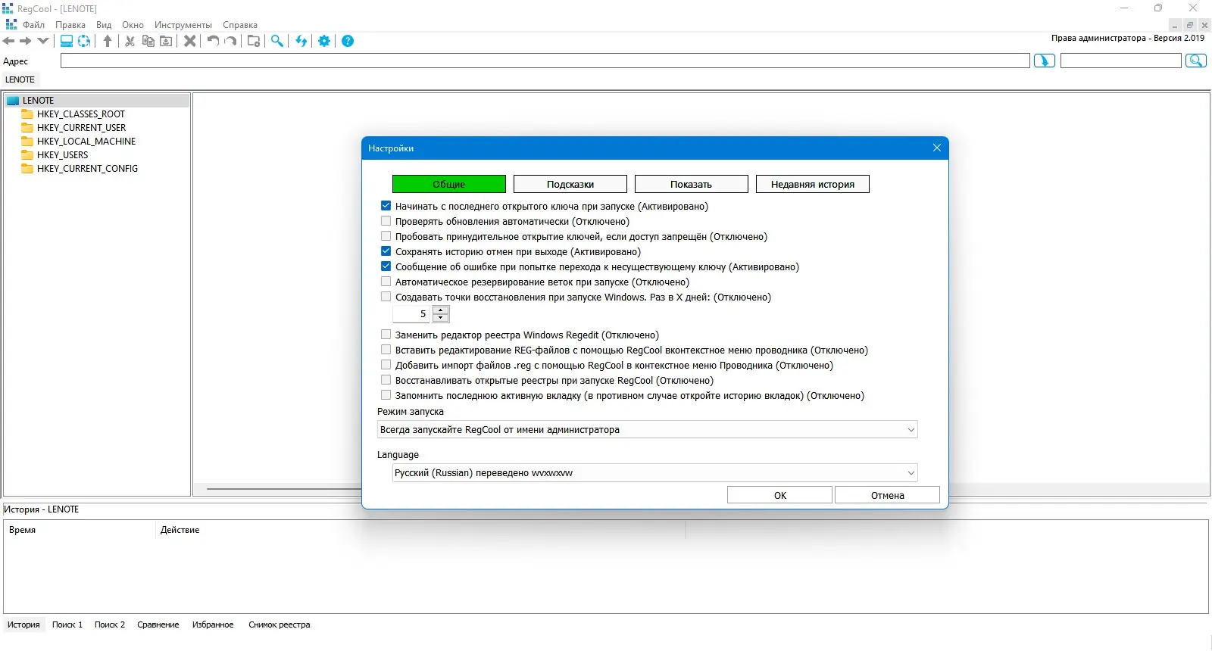
Task: Click the Delete X icon in the toolbar
Action: (190, 41)
